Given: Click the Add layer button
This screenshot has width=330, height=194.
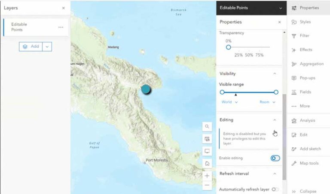Looking at the screenshot, I should [31, 47].
